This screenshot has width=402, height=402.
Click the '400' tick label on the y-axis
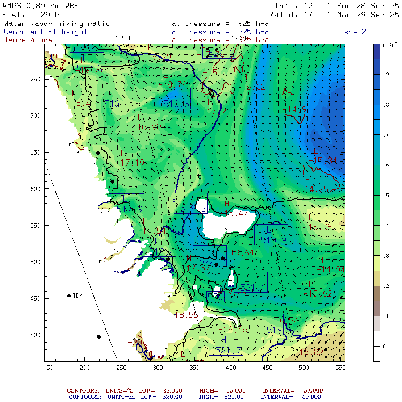click(x=35, y=335)
